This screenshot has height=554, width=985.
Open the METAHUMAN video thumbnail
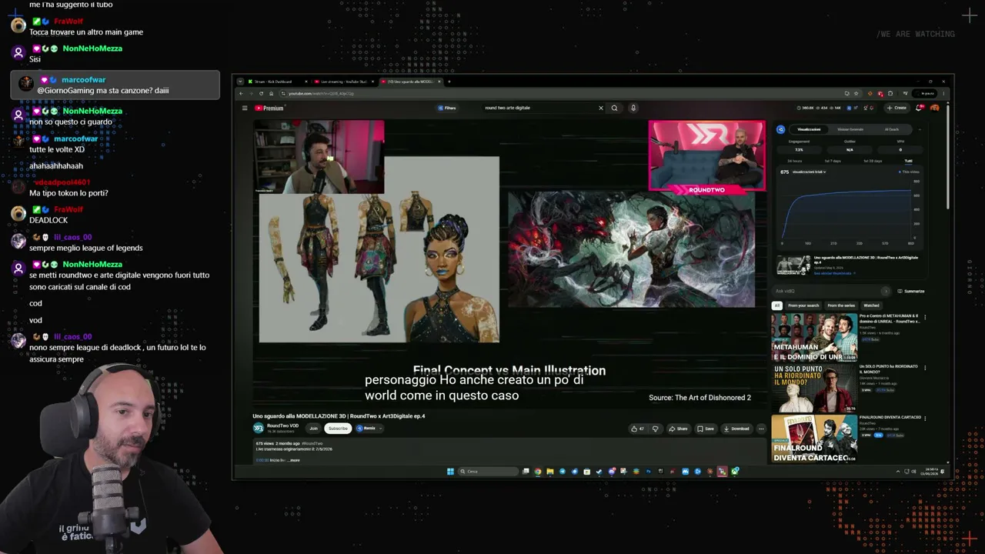tap(814, 337)
